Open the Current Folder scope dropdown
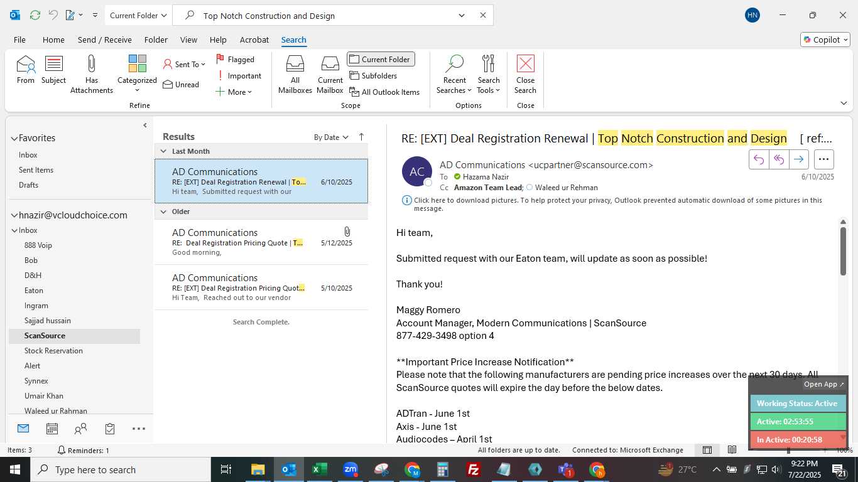 point(138,15)
